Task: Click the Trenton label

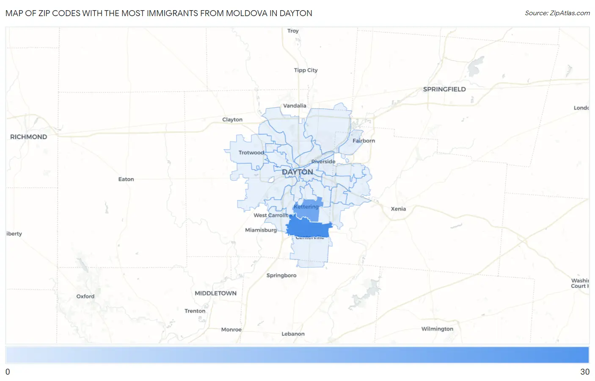Action: 195,311
